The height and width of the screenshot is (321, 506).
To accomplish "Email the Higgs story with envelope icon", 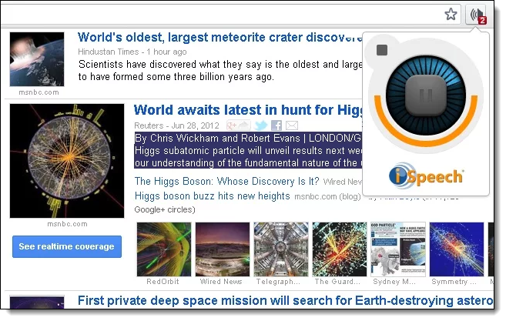I will (292, 125).
